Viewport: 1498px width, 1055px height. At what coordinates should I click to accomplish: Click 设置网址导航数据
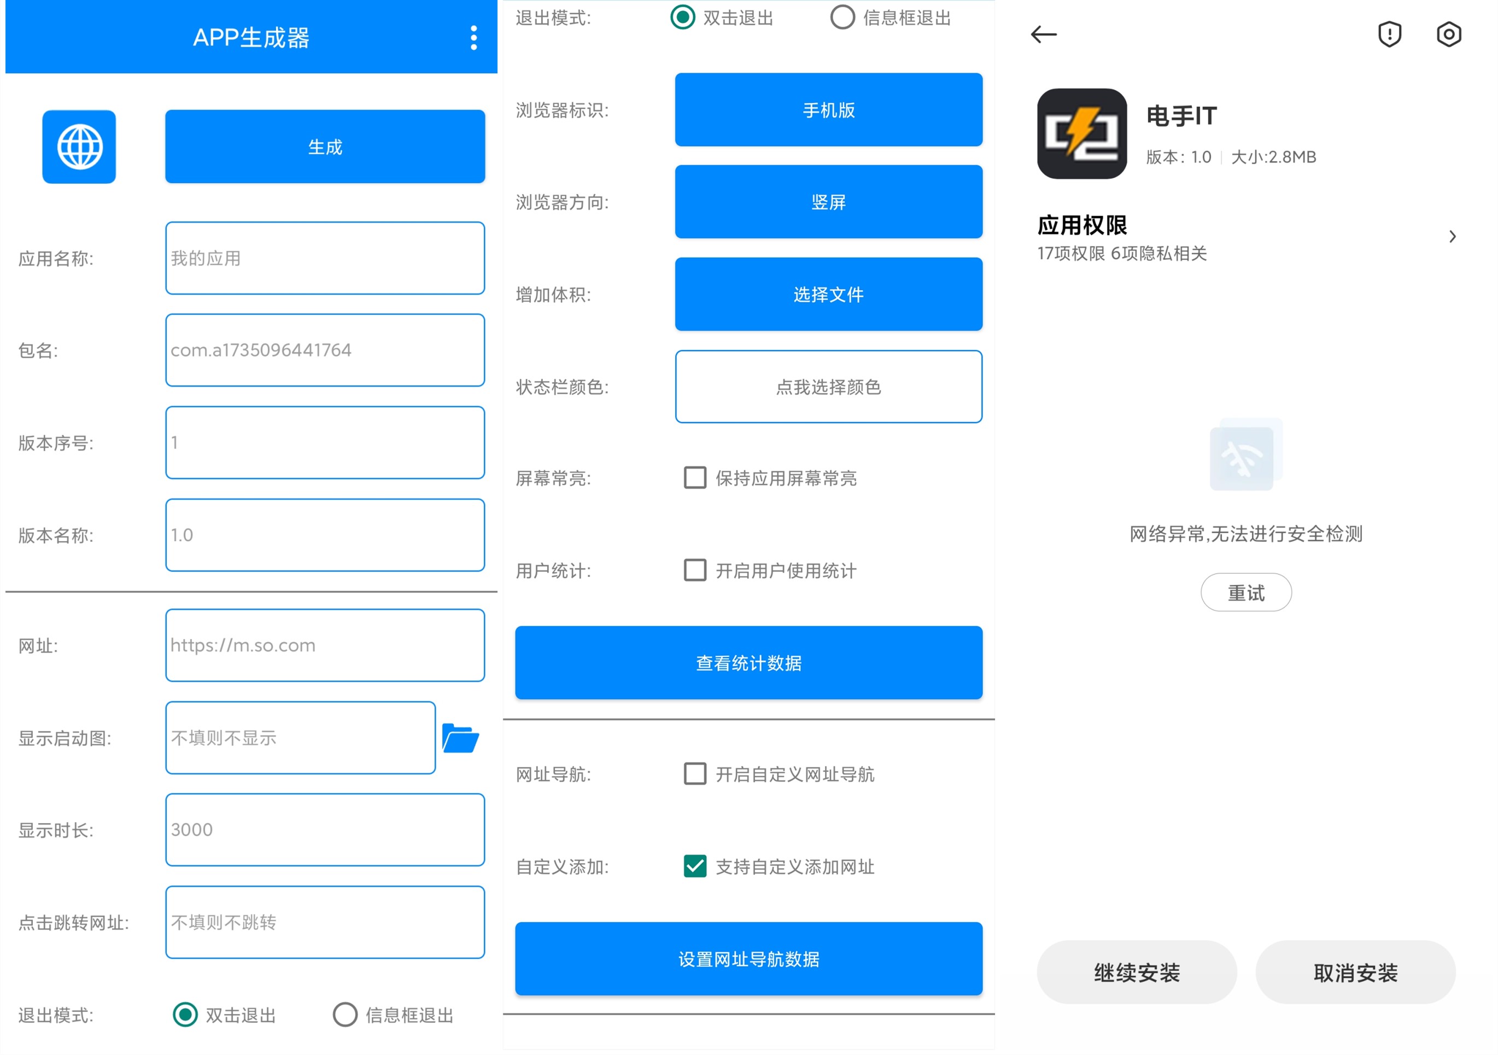tap(748, 959)
